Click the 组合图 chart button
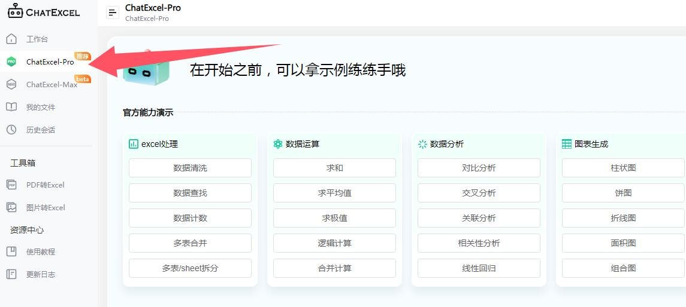The image size is (686, 307). tap(624, 268)
